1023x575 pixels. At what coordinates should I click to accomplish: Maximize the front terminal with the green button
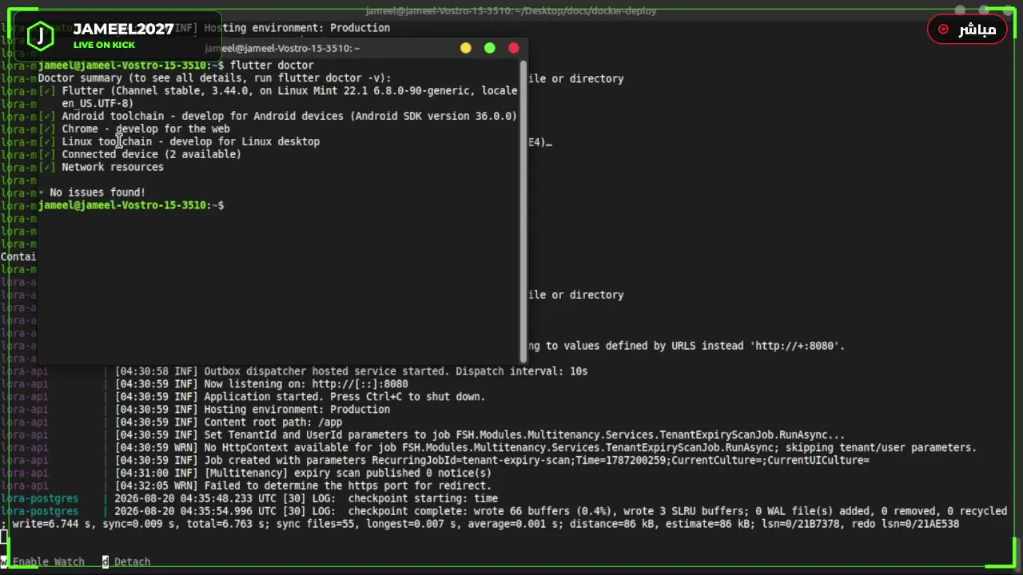tap(490, 48)
